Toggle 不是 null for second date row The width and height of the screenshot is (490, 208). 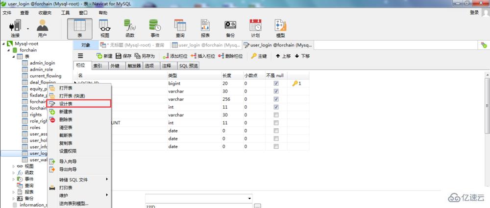pyautogui.click(x=276, y=139)
